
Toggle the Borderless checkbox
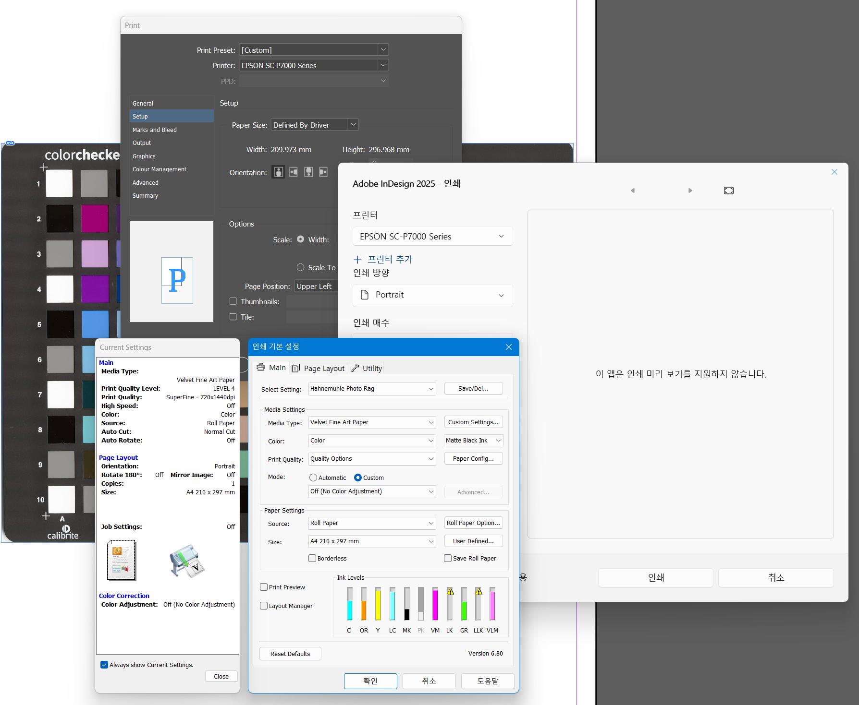coord(312,558)
